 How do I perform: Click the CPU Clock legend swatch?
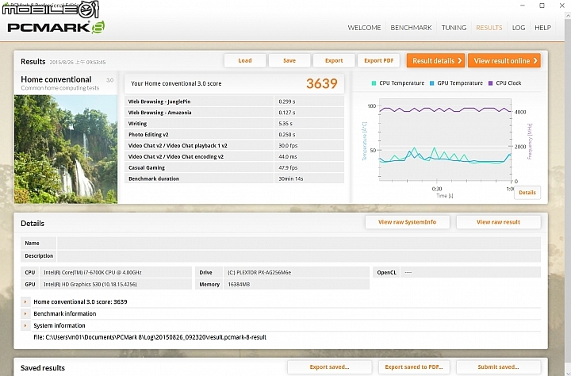point(490,83)
